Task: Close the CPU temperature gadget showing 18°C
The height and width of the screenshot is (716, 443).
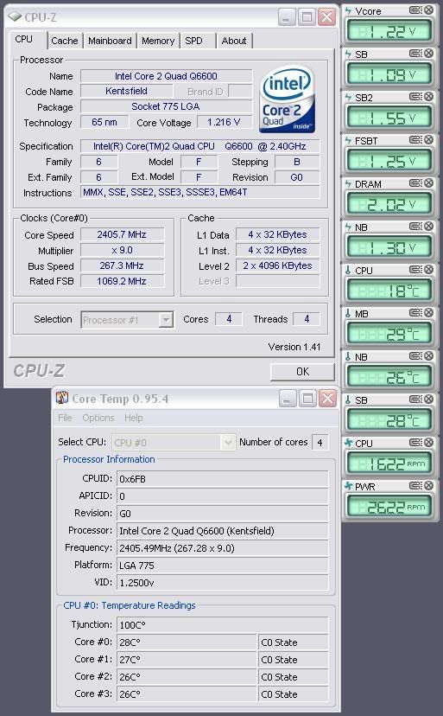Action: pyautogui.click(x=428, y=270)
